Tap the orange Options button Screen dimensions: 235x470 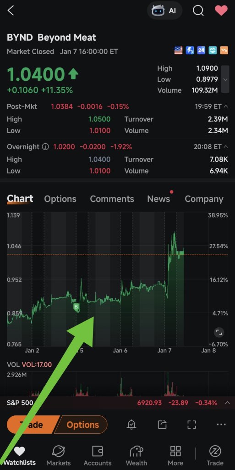point(82,425)
